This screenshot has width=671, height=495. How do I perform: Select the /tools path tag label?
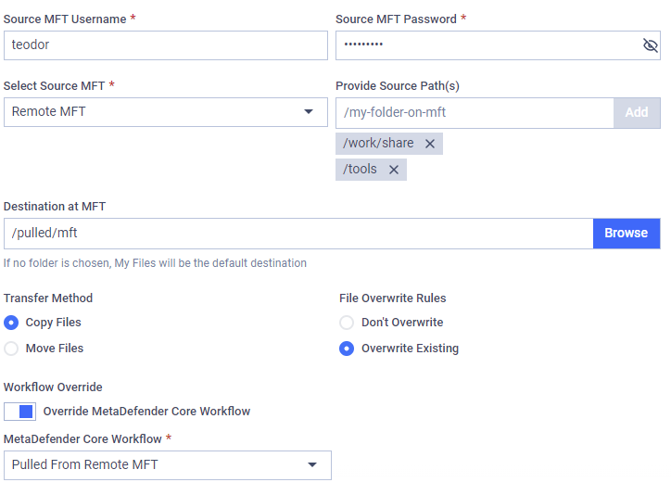pyautogui.click(x=360, y=169)
